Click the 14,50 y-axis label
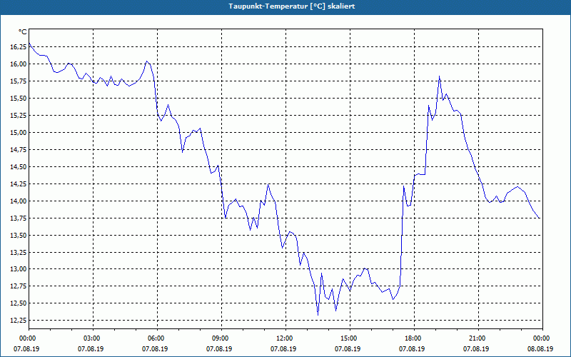Image resolution: width=571 pixels, height=357 pixels. point(19,167)
